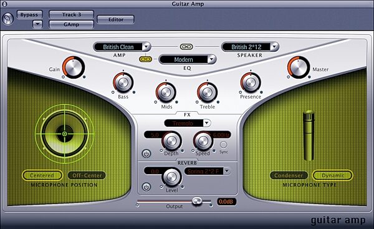Click the Mids knob
Screen dimensions: 374x229
[166, 92]
